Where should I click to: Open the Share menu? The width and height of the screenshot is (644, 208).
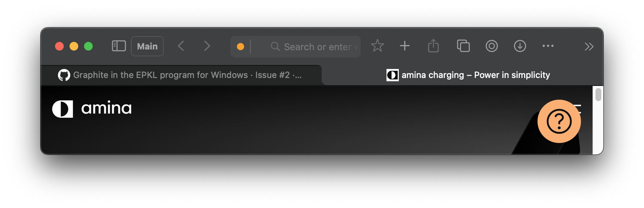[x=433, y=46]
